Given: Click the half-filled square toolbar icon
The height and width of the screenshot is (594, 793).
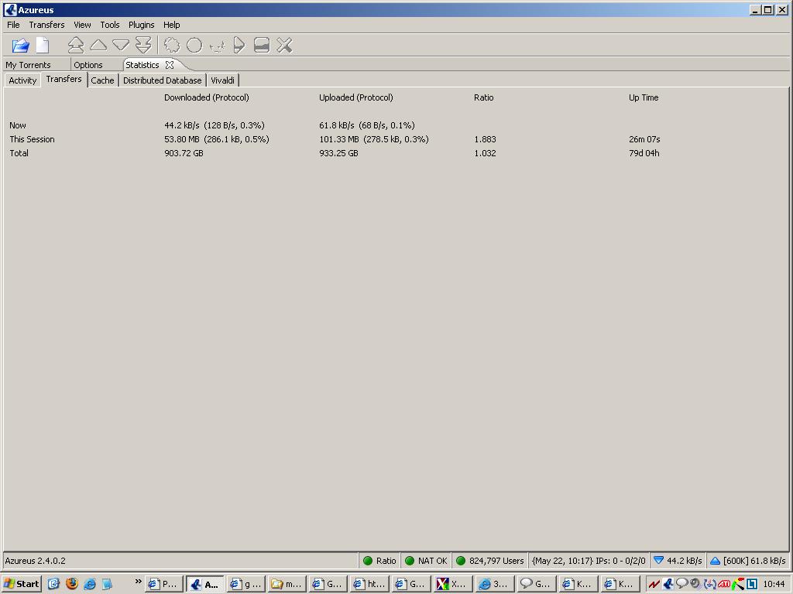Looking at the screenshot, I should click(262, 46).
